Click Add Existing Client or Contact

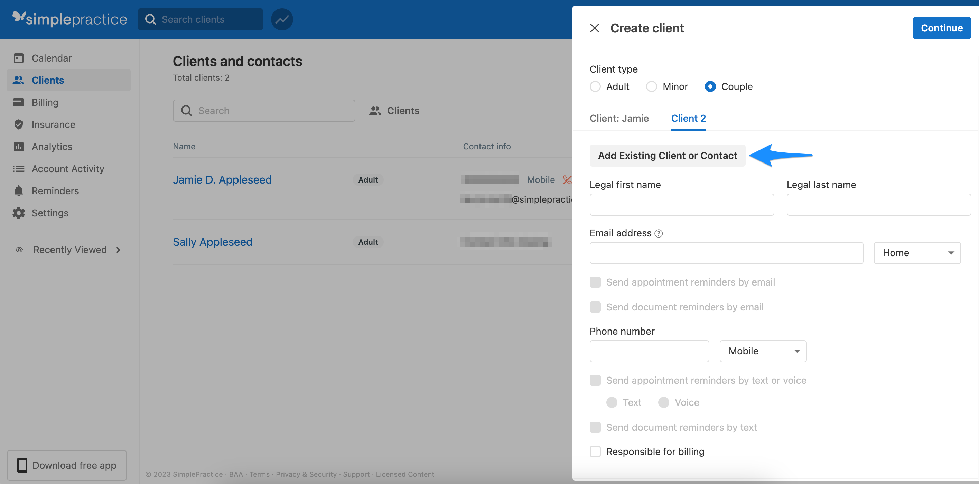coord(668,156)
